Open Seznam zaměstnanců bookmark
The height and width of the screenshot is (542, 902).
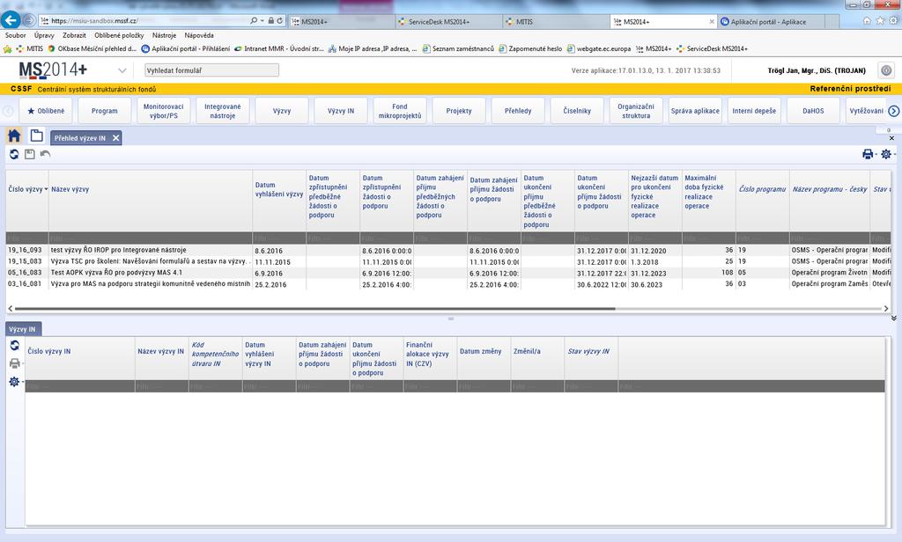[458, 49]
